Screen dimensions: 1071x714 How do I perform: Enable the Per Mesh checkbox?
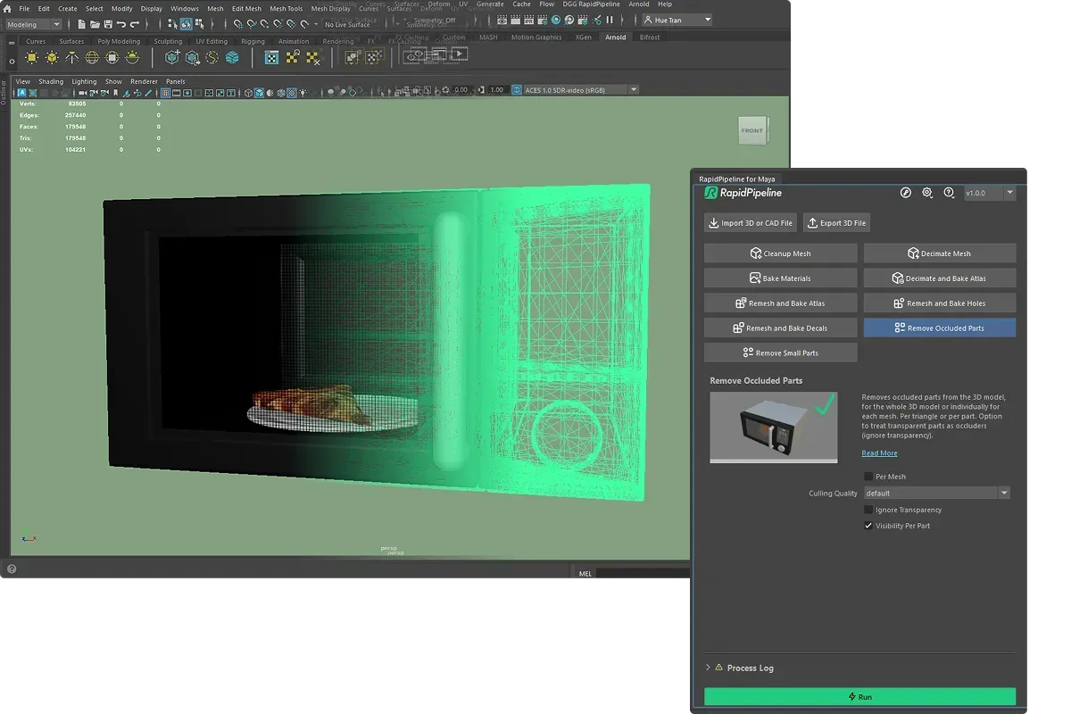[868, 477]
